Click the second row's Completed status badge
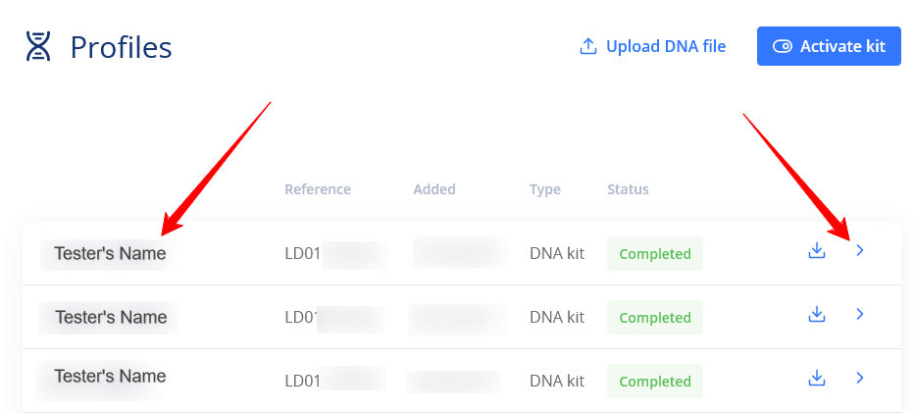The image size is (914, 413). pyautogui.click(x=655, y=318)
